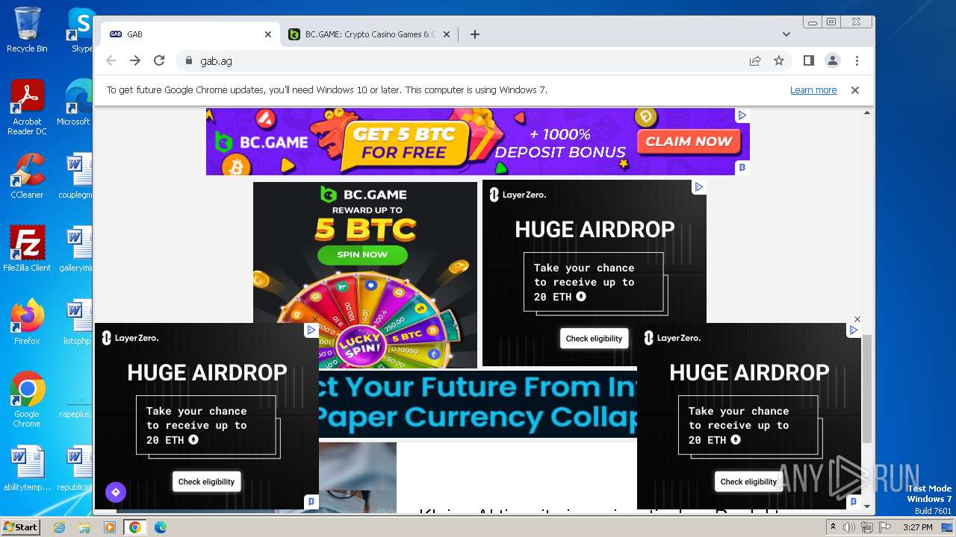Screen dimensions: 956x537
Task: Open AdChoices icon on right popup ad
Action: click(853, 330)
